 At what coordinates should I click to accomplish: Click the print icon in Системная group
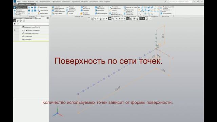point(29,11)
